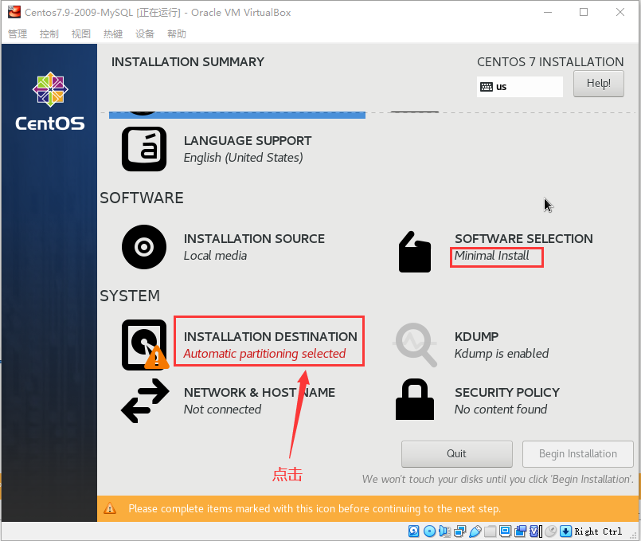Click 'English (United States)' text
The width and height of the screenshot is (641, 541).
[243, 158]
